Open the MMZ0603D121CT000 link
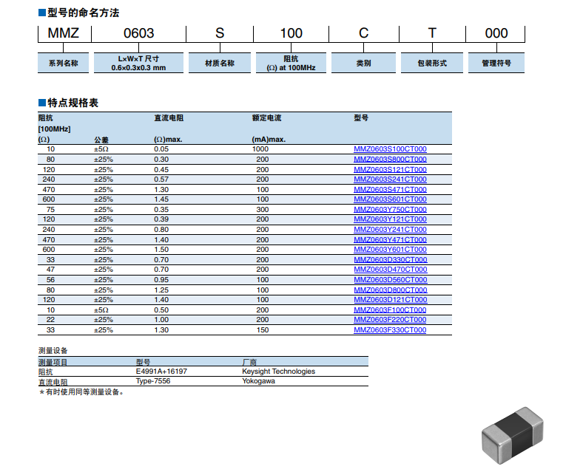Screen dimensions: 583x472 pos(390,300)
